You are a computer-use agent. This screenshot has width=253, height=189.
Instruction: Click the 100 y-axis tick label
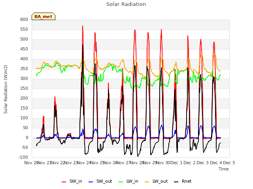click(x=24, y=118)
